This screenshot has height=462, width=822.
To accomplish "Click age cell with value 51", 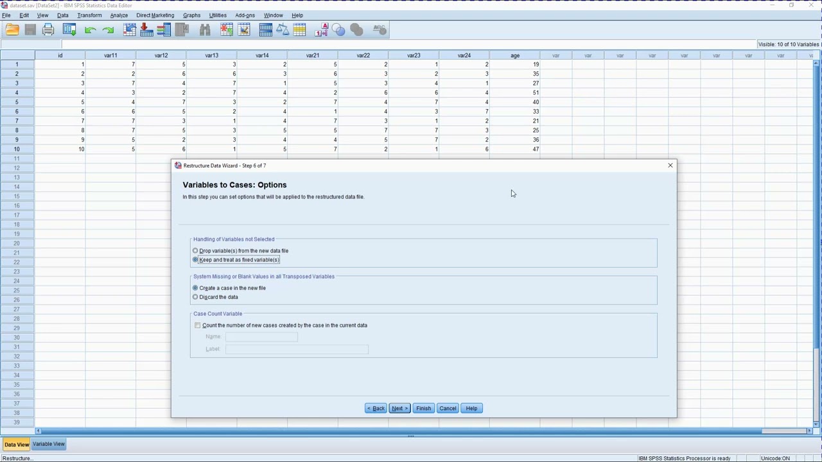I will [x=515, y=92].
